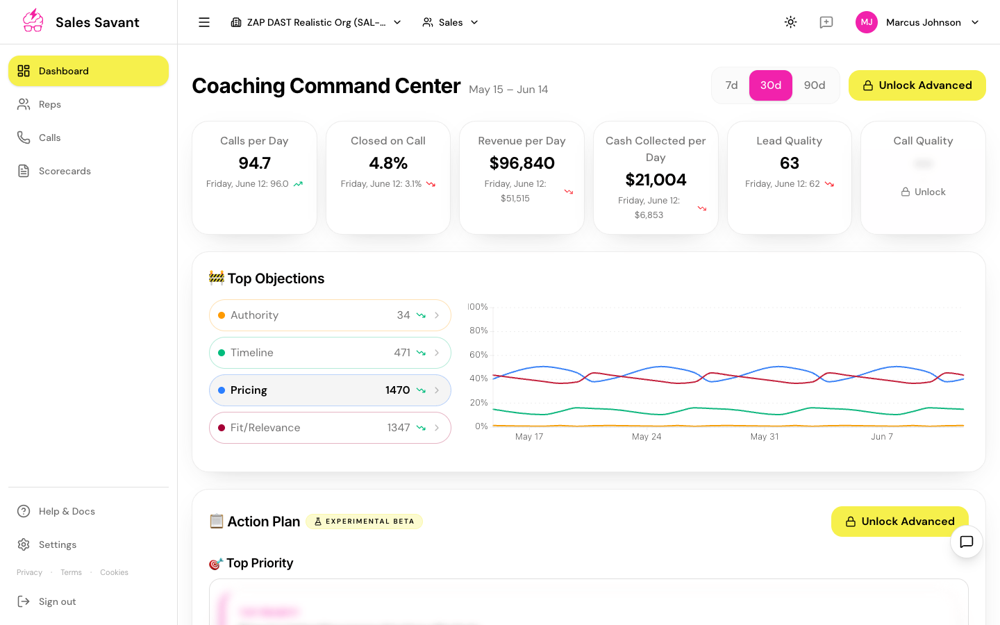Open the Privacy link

pyautogui.click(x=29, y=572)
